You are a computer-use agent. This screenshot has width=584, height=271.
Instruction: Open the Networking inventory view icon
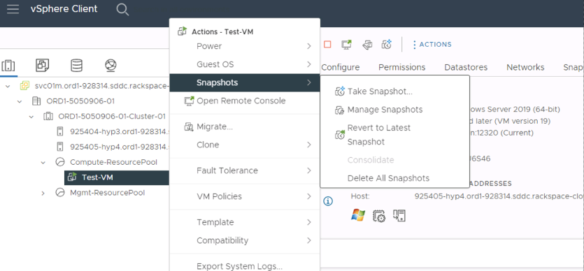coord(111,66)
